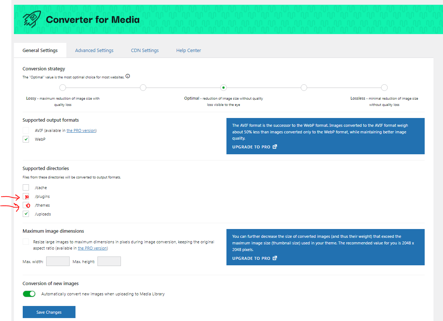Open PRO version link next to AVIF
443x321 pixels.
point(81,130)
